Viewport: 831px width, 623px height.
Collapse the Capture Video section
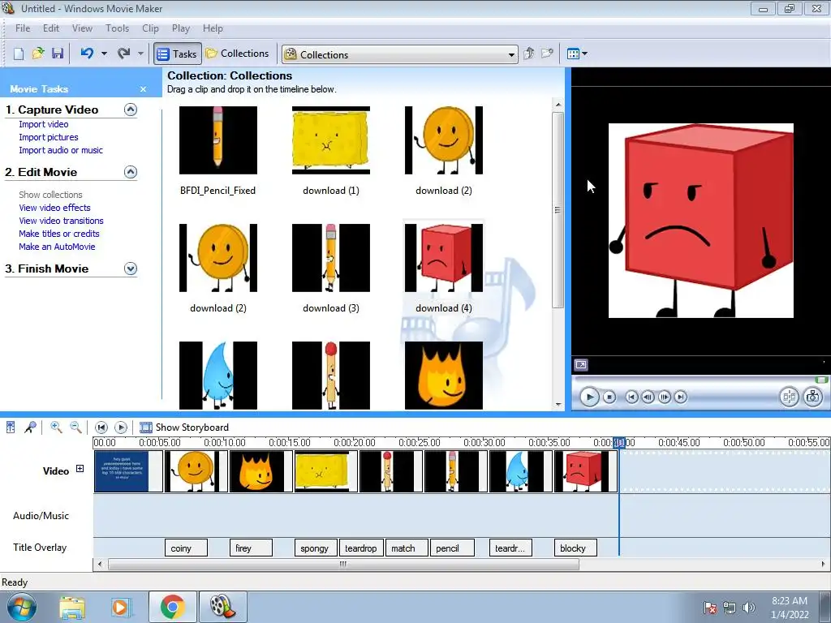coord(131,110)
